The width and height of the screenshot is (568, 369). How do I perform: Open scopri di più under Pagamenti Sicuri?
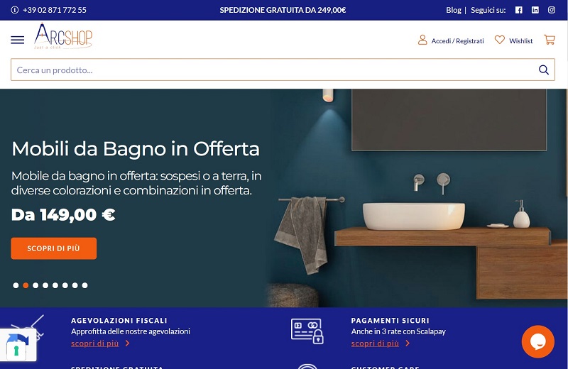[375, 343]
